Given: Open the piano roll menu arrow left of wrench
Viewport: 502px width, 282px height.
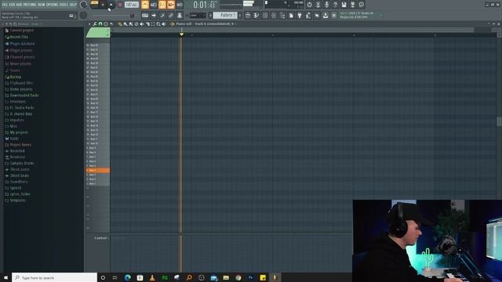Looking at the screenshot, I should pos(89,24).
